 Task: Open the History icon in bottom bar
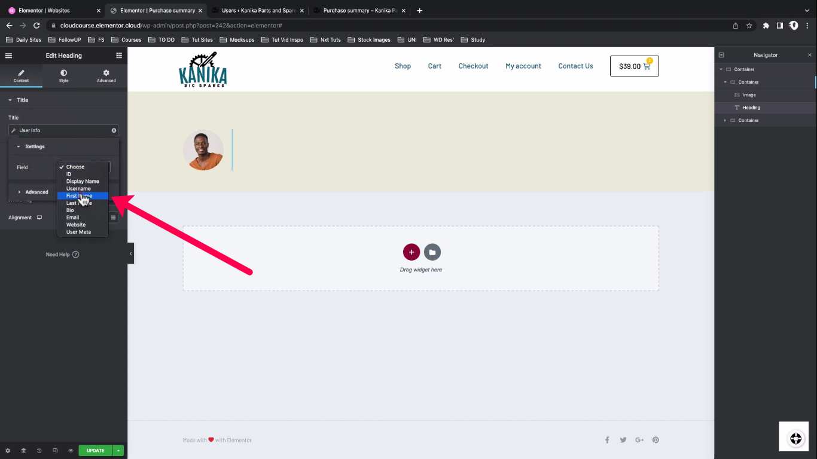pyautogui.click(x=39, y=451)
